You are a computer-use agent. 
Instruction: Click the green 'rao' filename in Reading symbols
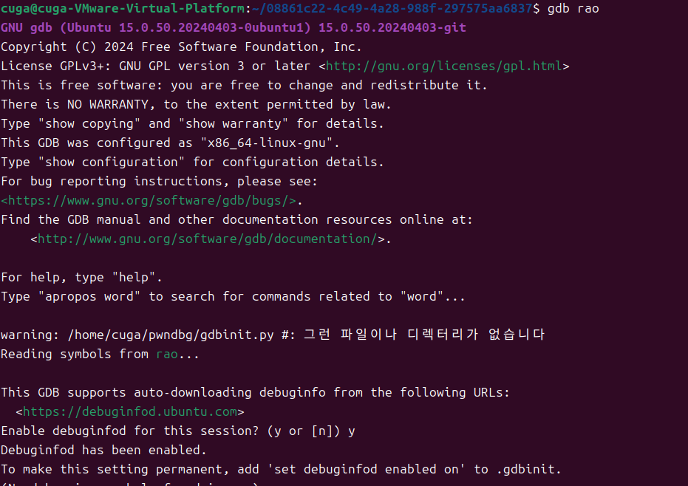click(167, 355)
